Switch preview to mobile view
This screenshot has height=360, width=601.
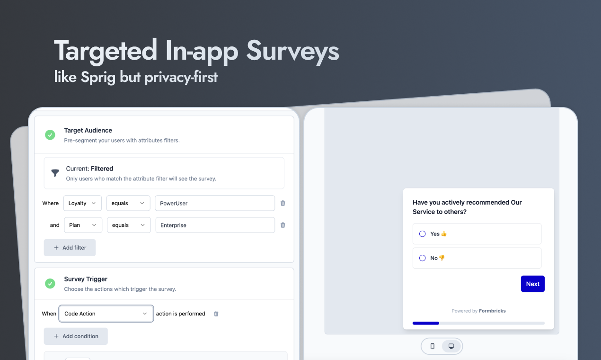pos(432,346)
